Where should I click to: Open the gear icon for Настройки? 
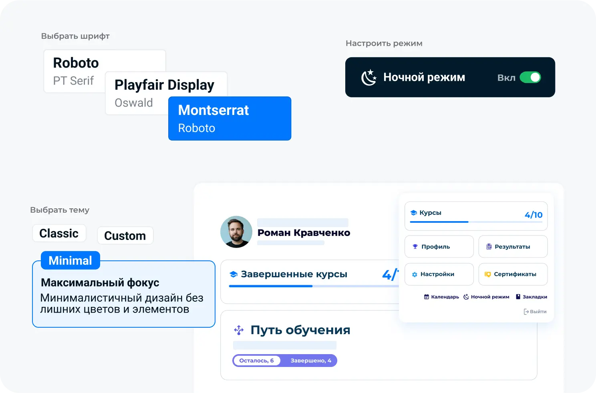click(x=415, y=274)
